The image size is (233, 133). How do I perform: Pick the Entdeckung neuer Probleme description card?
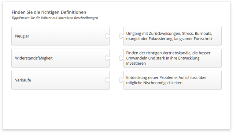tap(173, 80)
